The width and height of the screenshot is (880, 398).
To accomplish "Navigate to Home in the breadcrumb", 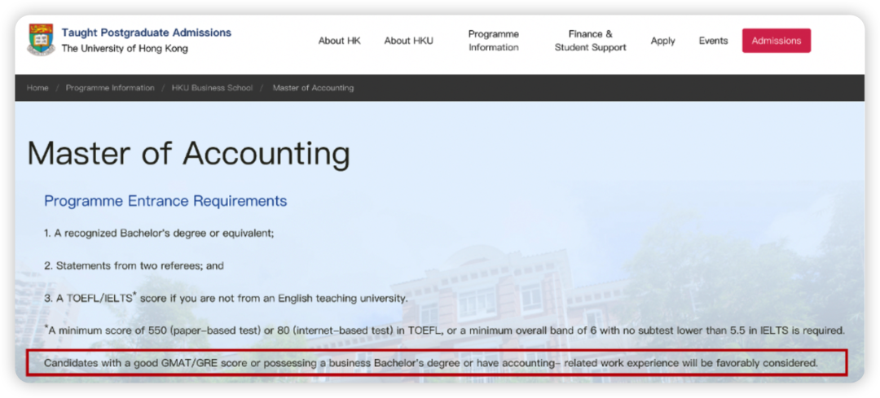I will pyautogui.click(x=37, y=88).
